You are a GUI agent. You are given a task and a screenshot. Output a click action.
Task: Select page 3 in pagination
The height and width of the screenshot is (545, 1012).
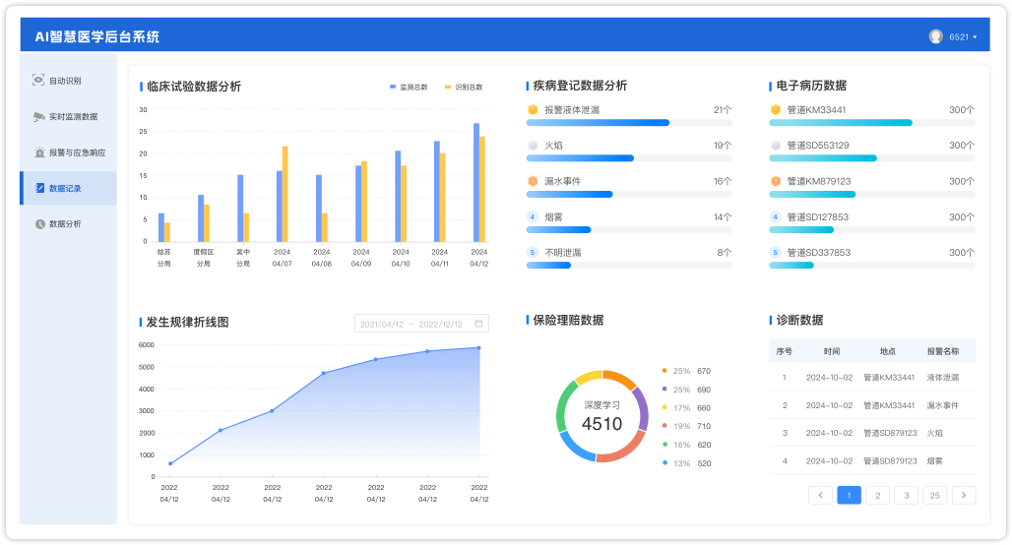pyautogui.click(x=906, y=496)
